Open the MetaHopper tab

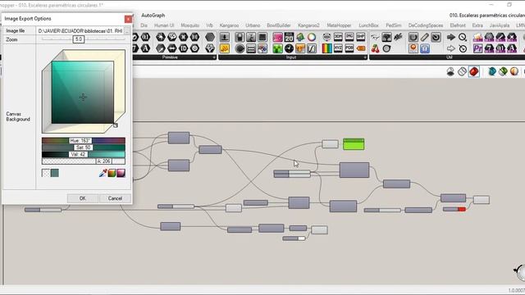click(339, 25)
